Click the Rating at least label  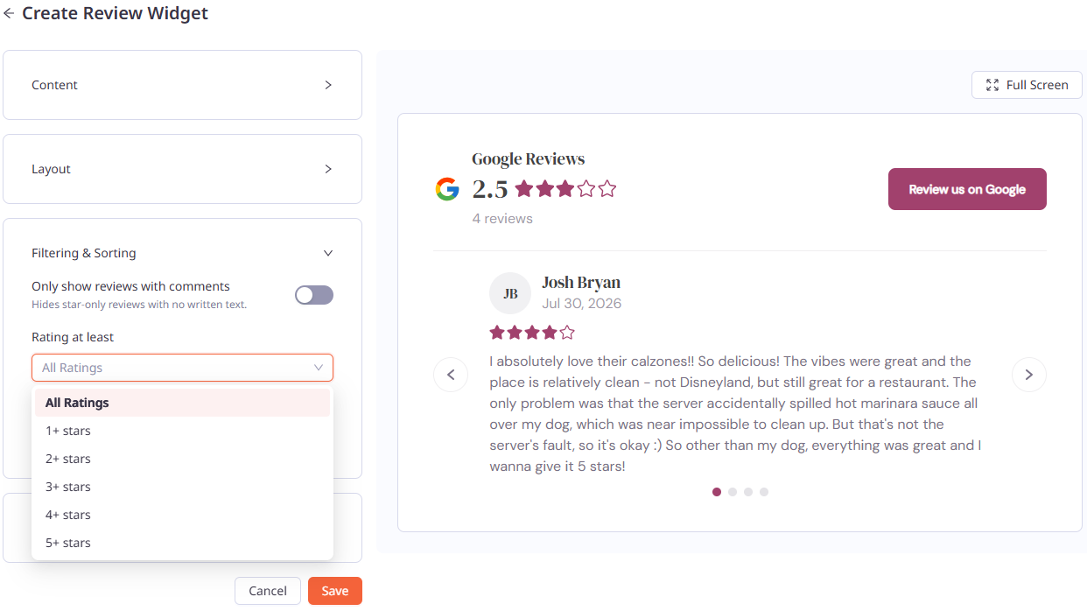pyautogui.click(x=73, y=337)
